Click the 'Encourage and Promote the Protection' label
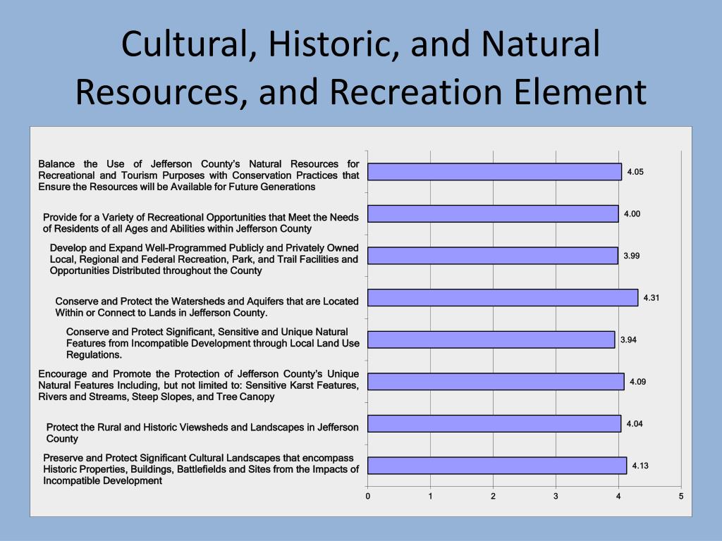The height and width of the screenshot is (541, 722). [198, 385]
